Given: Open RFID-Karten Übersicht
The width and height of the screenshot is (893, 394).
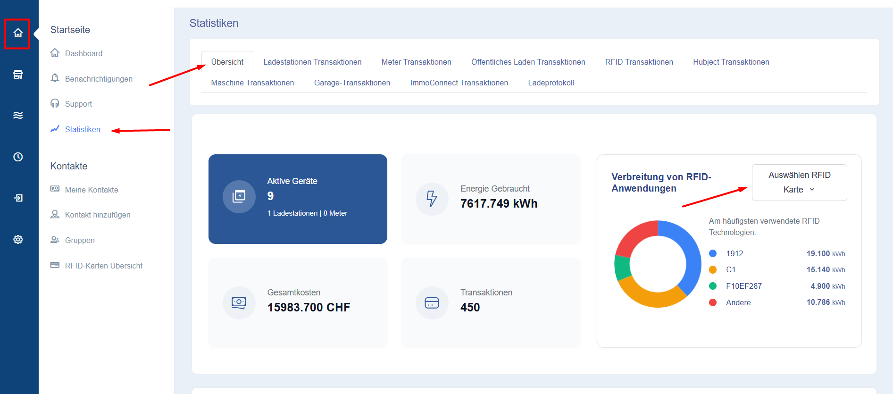Looking at the screenshot, I should click(x=104, y=266).
